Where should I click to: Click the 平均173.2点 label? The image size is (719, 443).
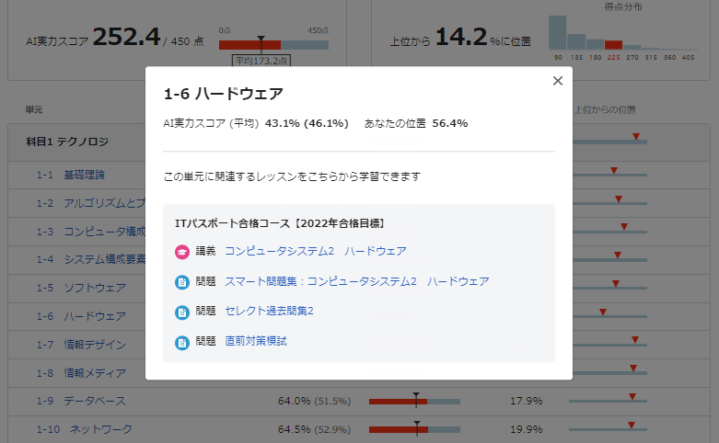click(x=261, y=61)
